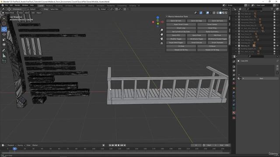Open the Render menu
Viewport: 280px width, 157px height.
tap(17, 5)
